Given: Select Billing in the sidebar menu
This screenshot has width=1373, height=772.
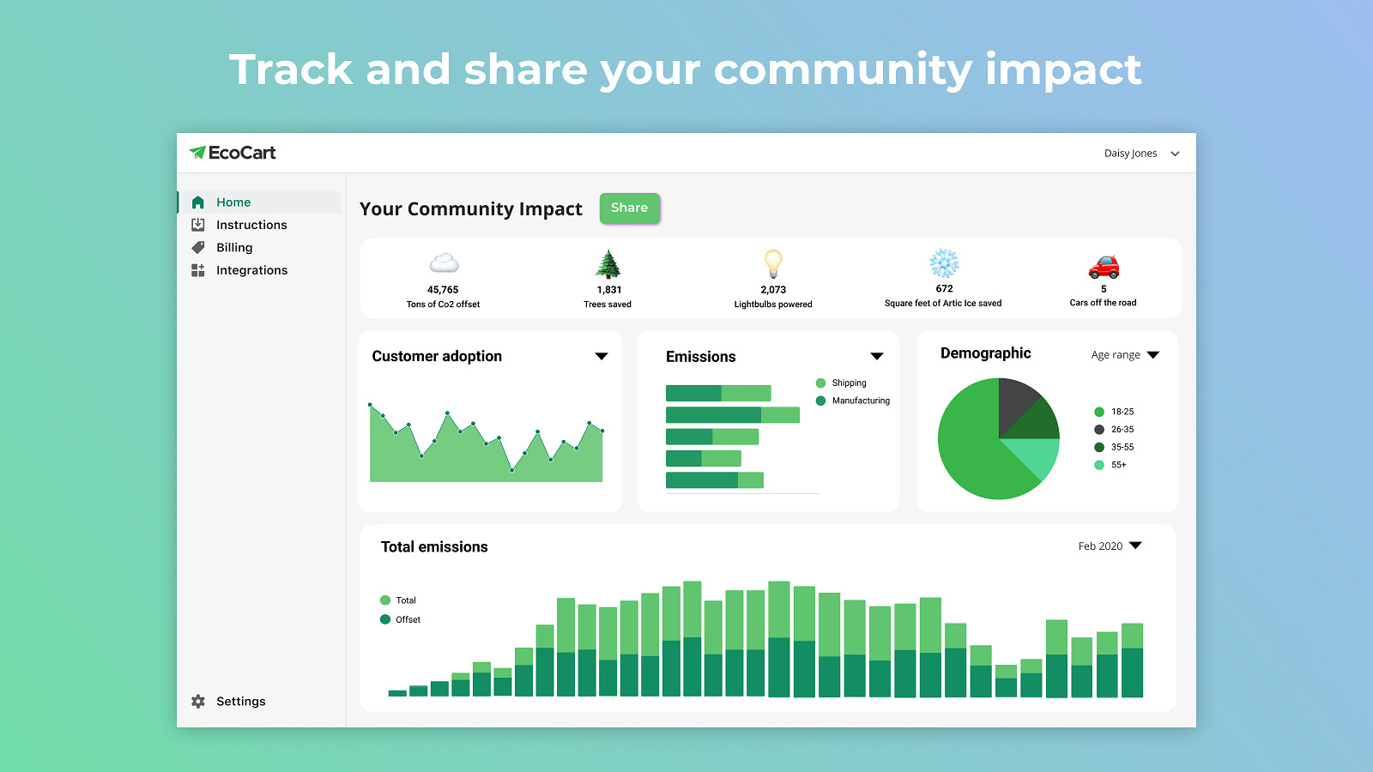Looking at the screenshot, I should (x=234, y=247).
